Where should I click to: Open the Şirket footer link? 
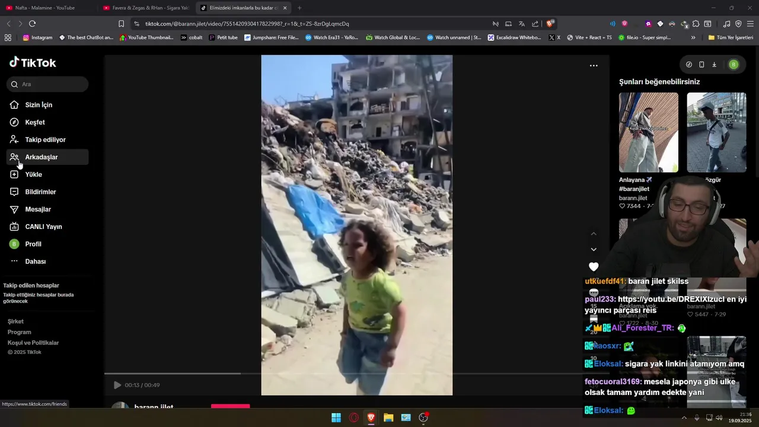[15, 321]
